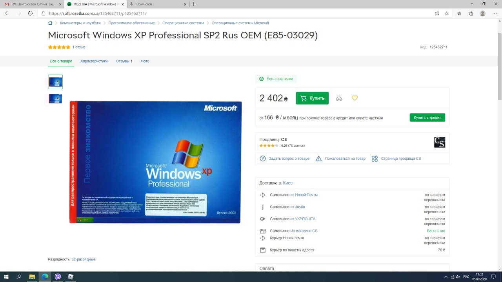The width and height of the screenshot is (502, 282).
Task: Open the 'Фото' tab
Action: [145, 61]
